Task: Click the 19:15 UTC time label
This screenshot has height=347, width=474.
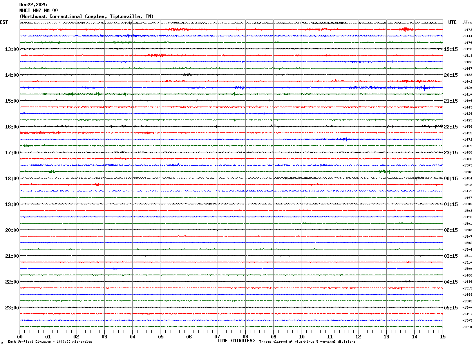Action: point(450,49)
